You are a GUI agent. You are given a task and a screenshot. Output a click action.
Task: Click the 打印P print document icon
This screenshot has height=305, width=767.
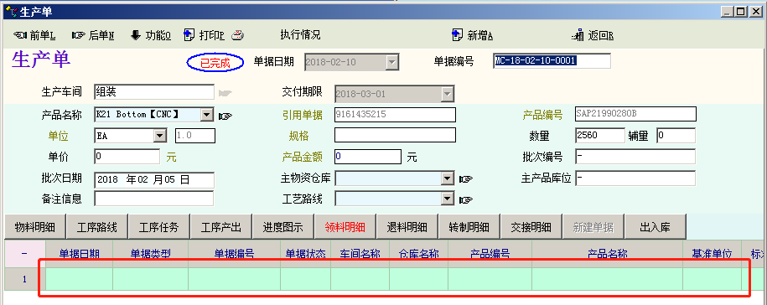pyautogui.click(x=189, y=35)
